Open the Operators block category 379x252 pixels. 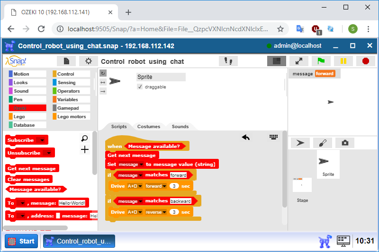(x=72, y=91)
